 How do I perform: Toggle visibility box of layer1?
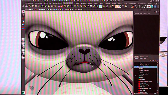[135, 76]
